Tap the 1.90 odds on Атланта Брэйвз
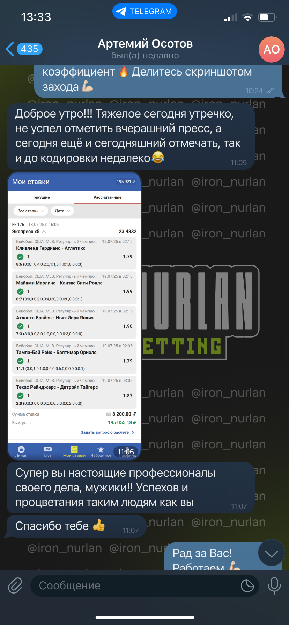 coord(128,326)
